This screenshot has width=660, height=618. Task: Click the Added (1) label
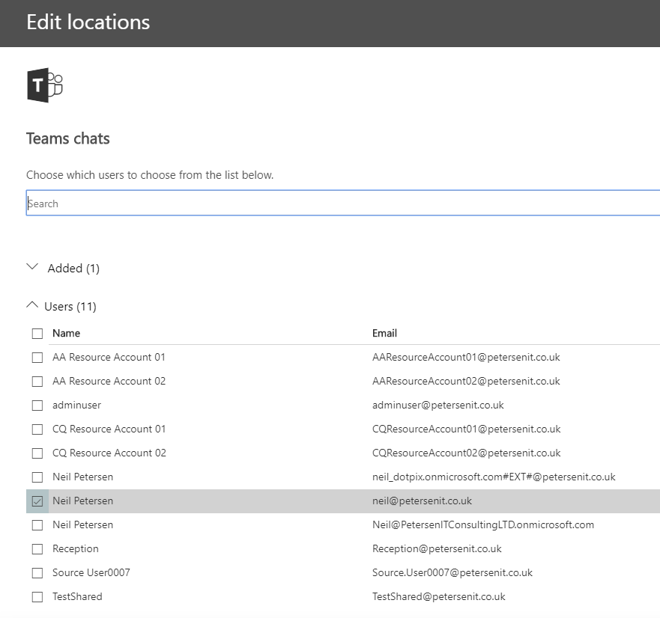73,268
